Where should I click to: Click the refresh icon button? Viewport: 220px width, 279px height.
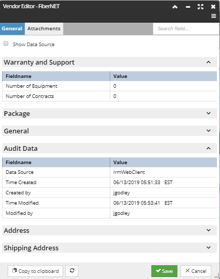tap(72, 271)
